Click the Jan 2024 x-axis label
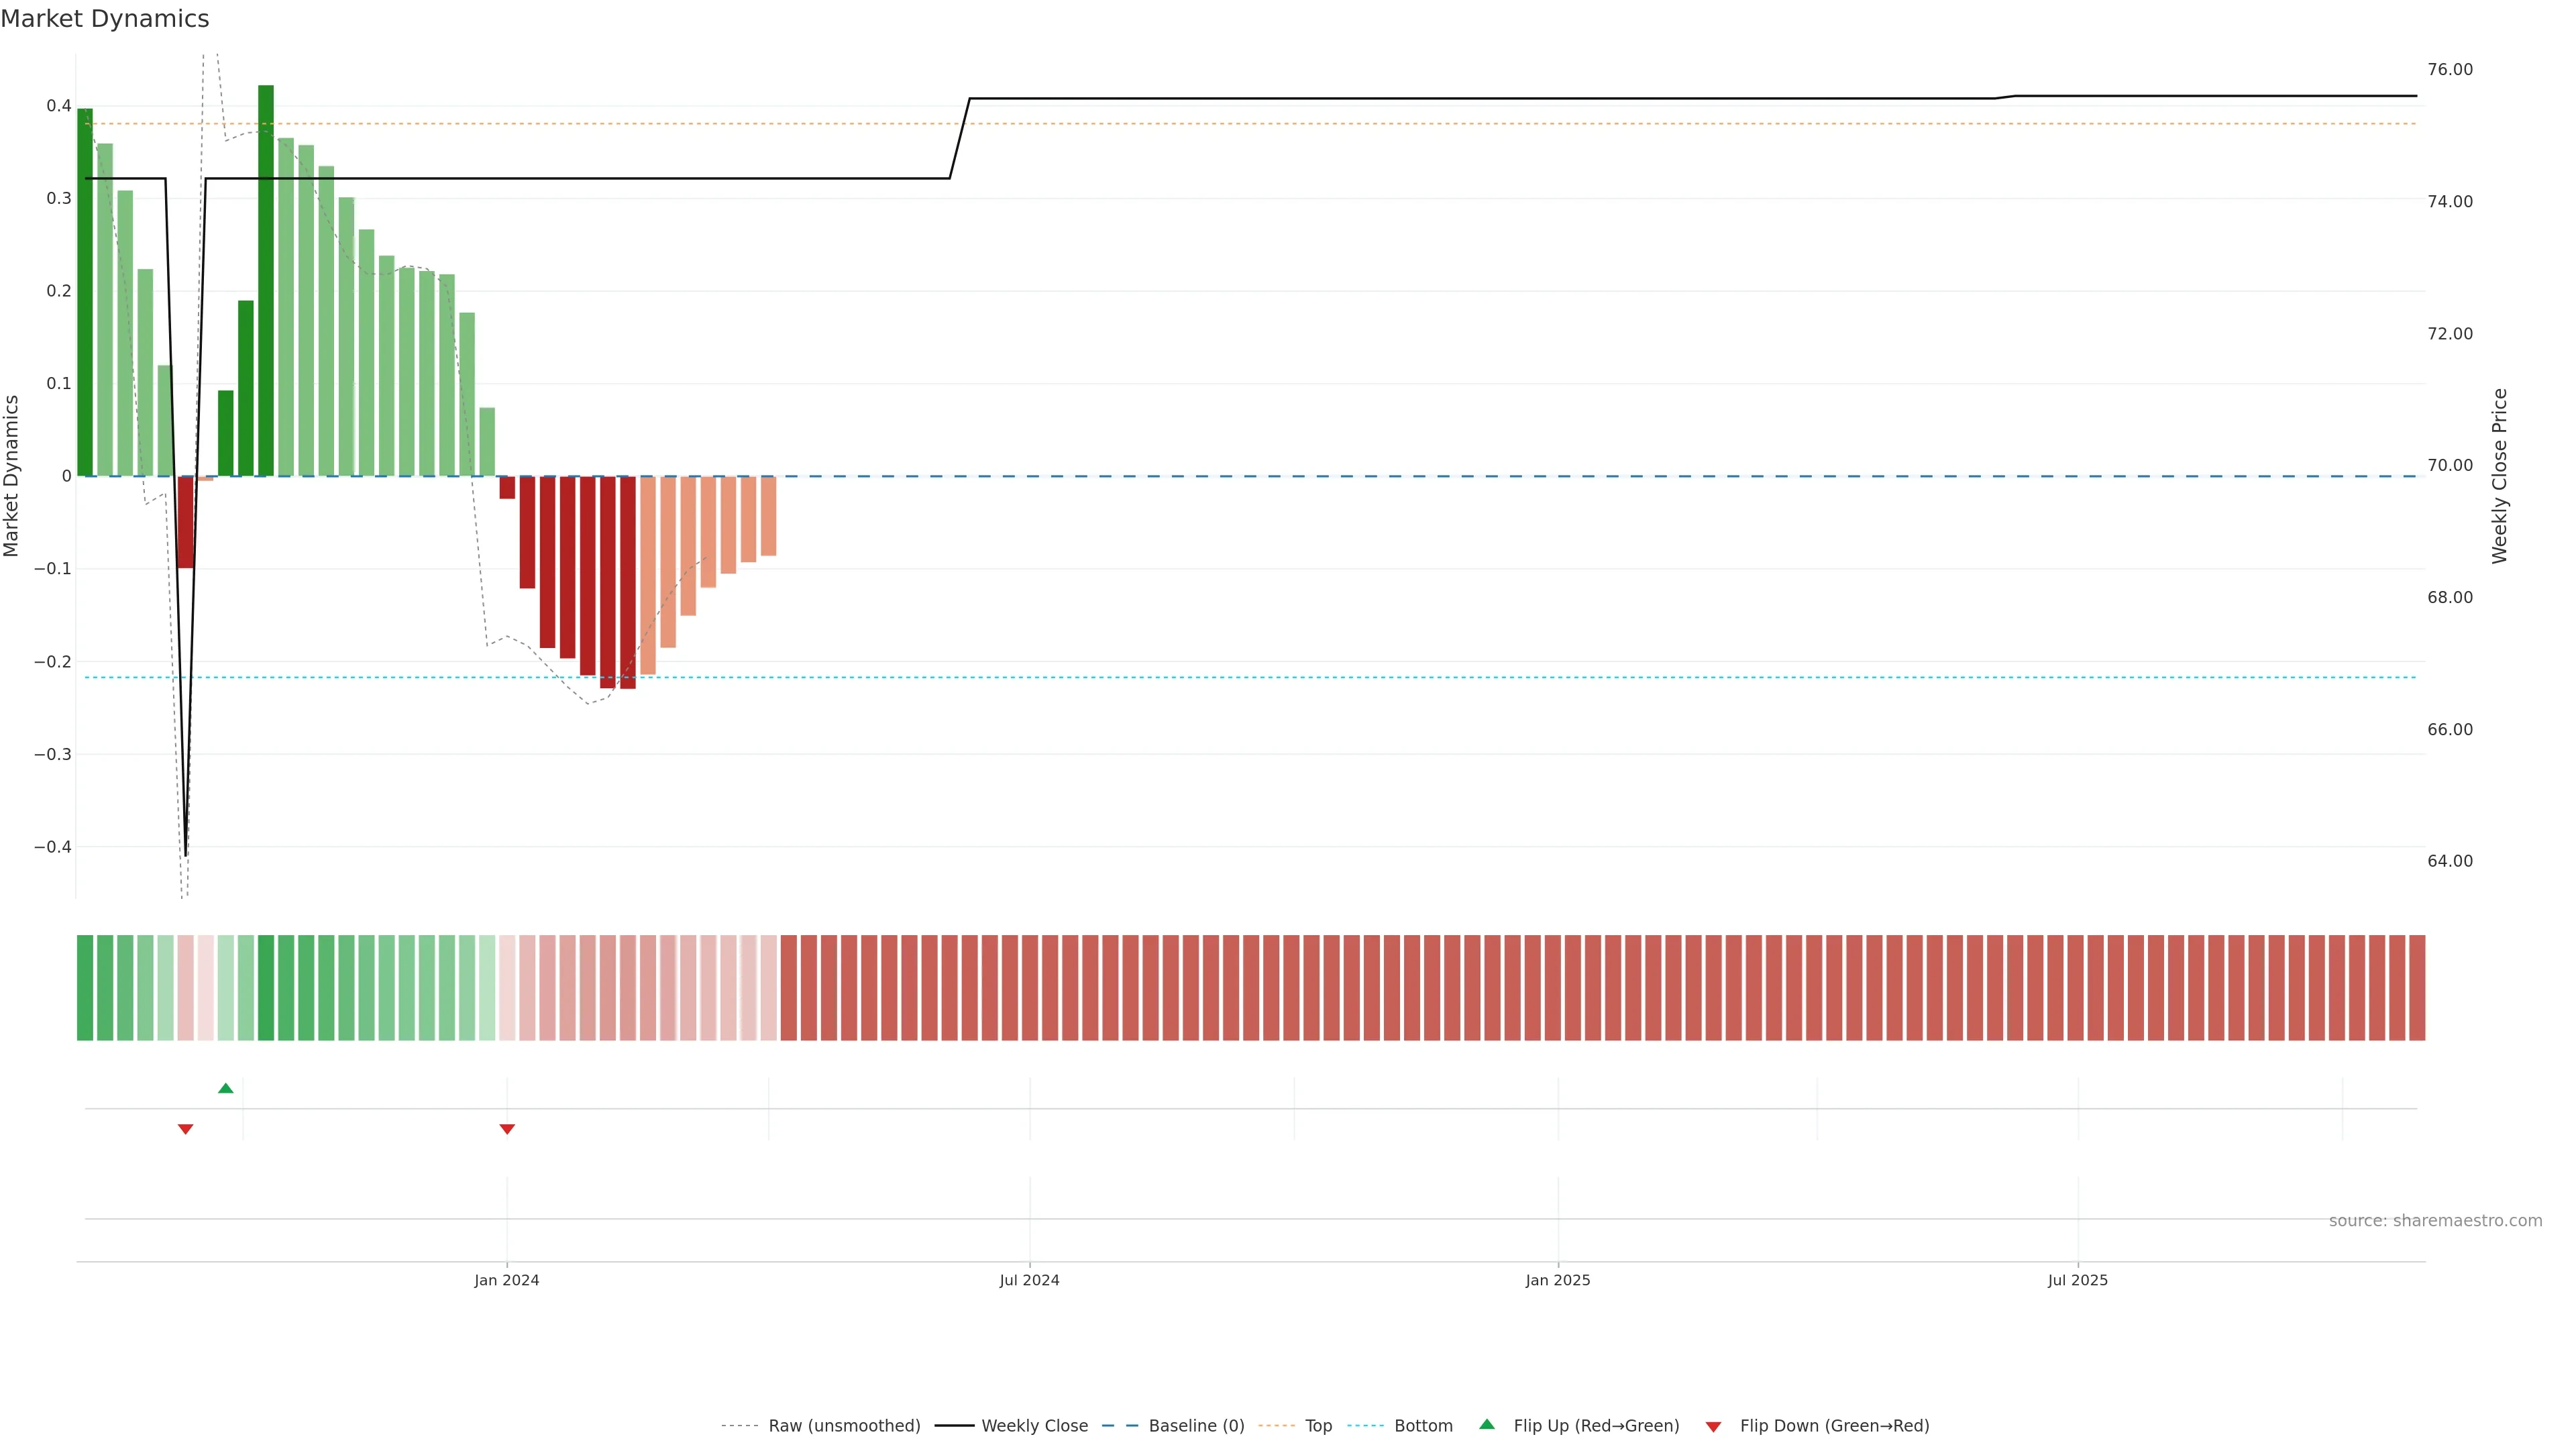 [x=507, y=1280]
